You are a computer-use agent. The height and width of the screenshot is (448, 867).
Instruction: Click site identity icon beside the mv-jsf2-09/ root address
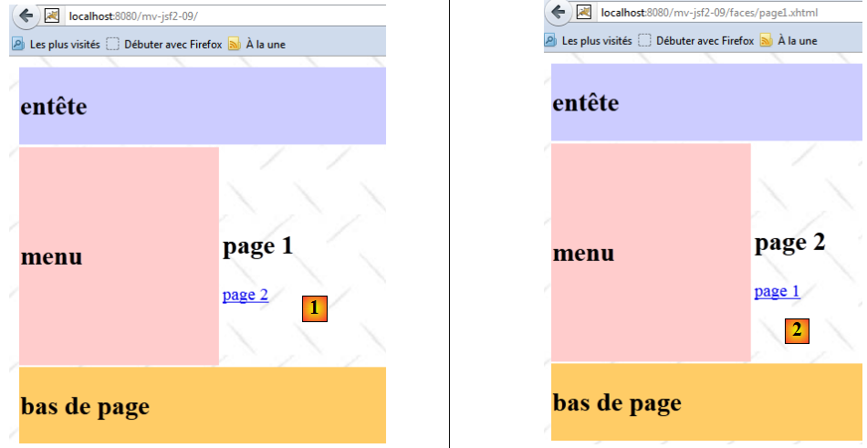click(53, 16)
